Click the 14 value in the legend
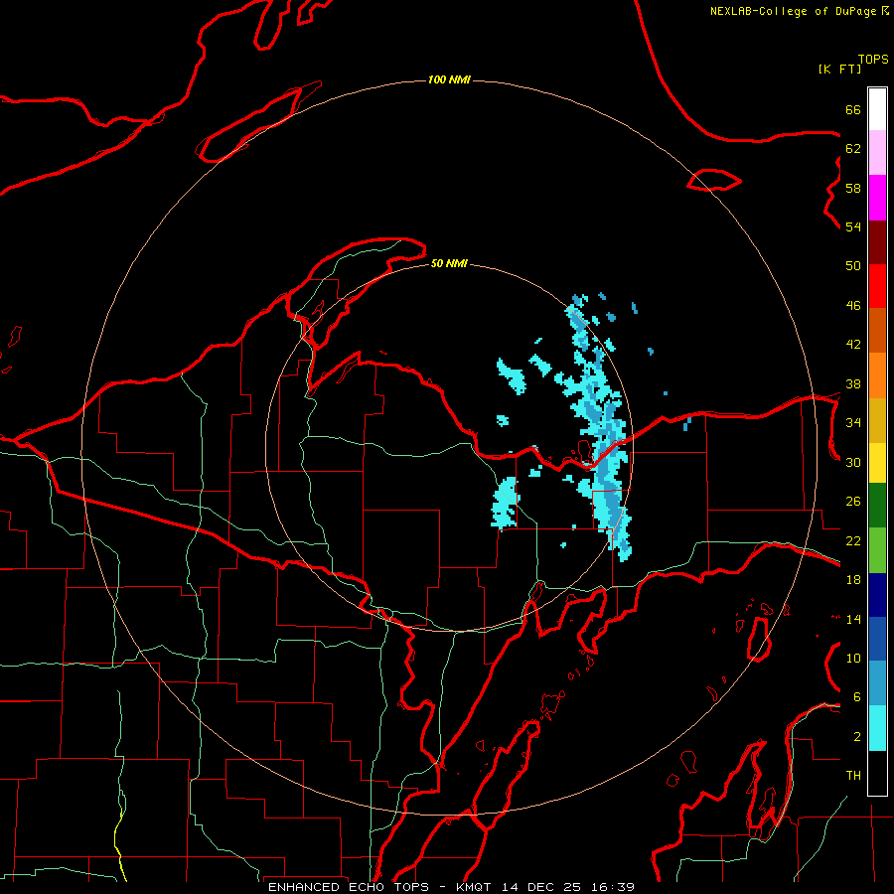The width and height of the screenshot is (894, 894). (853, 619)
